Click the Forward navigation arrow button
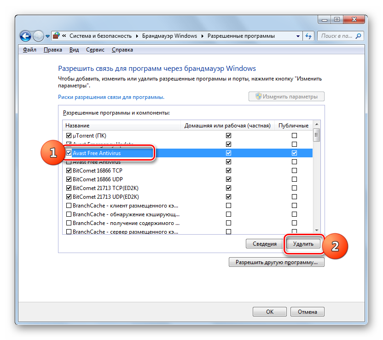The height and width of the screenshot is (340, 383). pyautogui.click(x=39, y=36)
